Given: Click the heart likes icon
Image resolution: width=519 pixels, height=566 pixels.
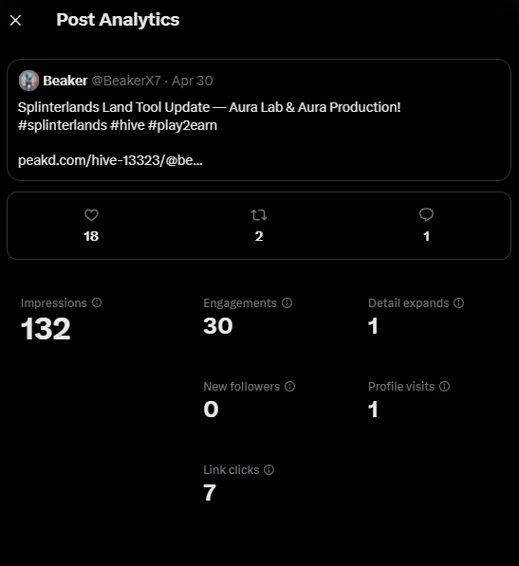Looking at the screenshot, I should [91, 215].
